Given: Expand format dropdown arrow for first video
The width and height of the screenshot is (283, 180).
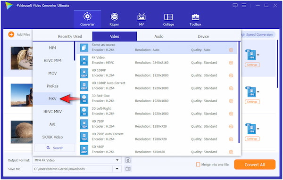Looking at the screenshot, I should 258,55.
